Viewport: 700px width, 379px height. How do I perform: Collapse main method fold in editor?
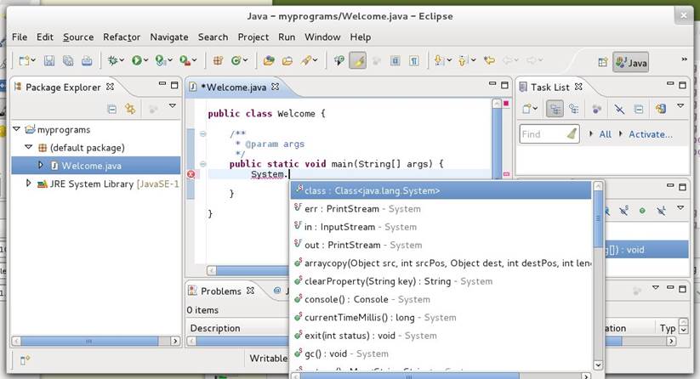pos(202,164)
